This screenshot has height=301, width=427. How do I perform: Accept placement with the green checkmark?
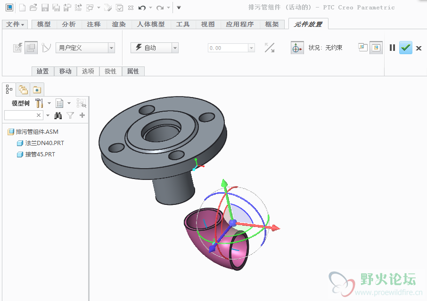click(405, 48)
